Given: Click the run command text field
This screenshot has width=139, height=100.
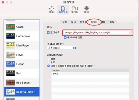Looking at the screenshot, I should pos(96,32).
